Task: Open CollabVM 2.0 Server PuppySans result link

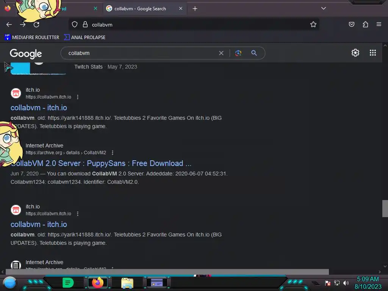Action: (101, 163)
